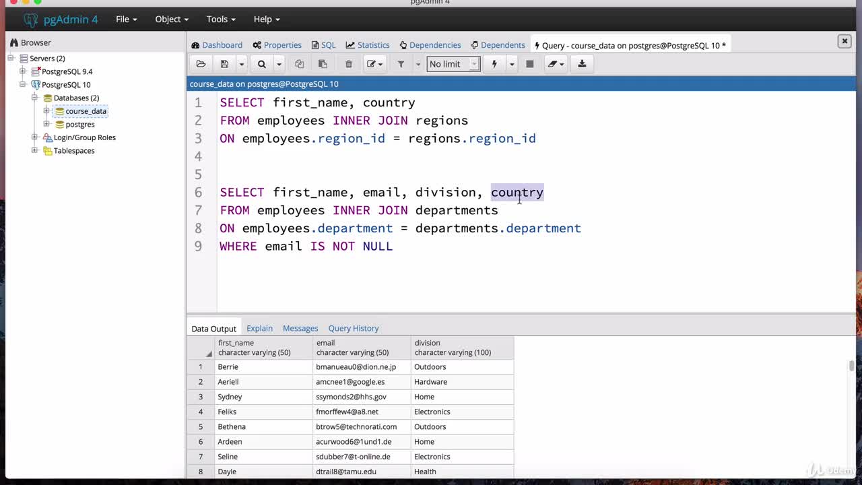Expand the PostgreSQL 9.4 server node
The height and width of the screenshot is (485, 862).
coord(23,71)
